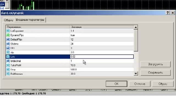The image size is (176, 99).
Task: Click the Переменная column header
Action: point(38,27)
